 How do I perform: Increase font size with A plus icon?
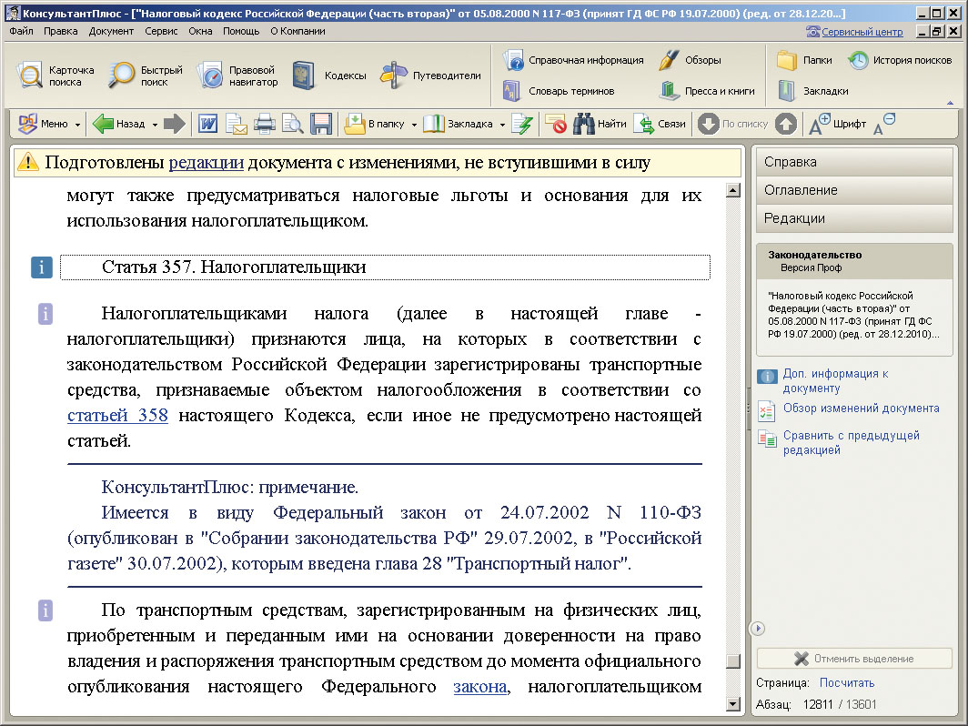pos(819,124)
